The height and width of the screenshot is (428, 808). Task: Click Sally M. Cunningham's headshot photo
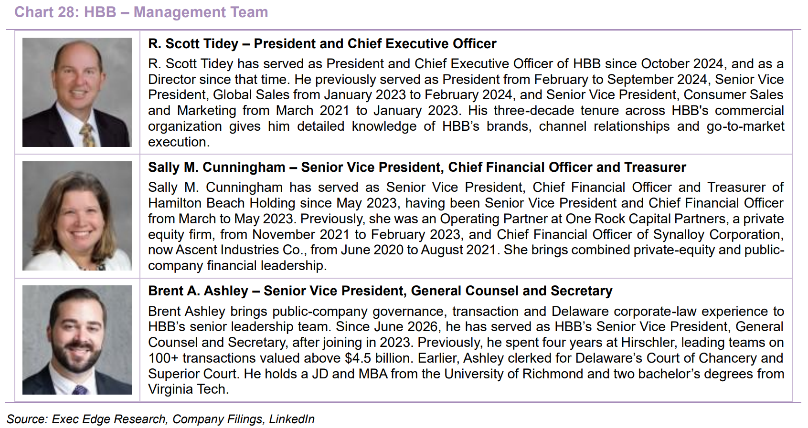77,216
